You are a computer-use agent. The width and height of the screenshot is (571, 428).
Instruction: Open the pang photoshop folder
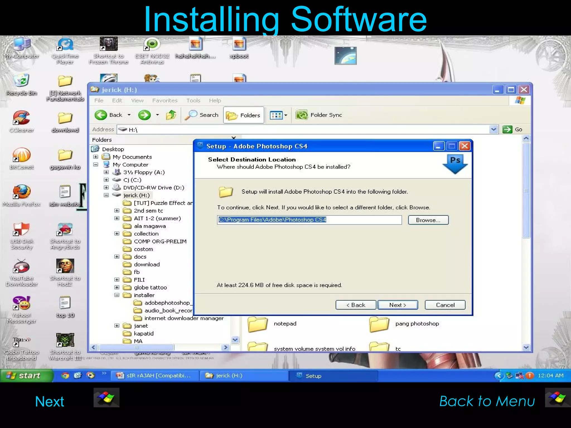click(404, 324)
